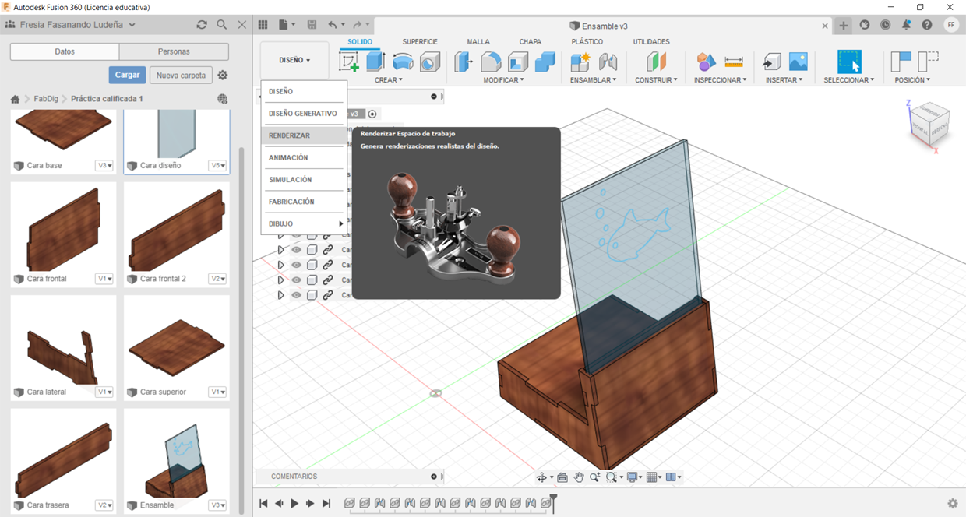The width and height of the screenshot is (966, 517).
Task: Switch to the Personas tab
Action: (x=174, y=51)
